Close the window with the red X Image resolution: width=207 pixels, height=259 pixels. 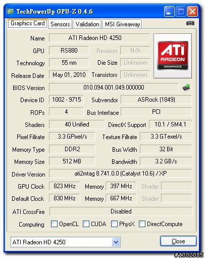click(x=192, y=12)
